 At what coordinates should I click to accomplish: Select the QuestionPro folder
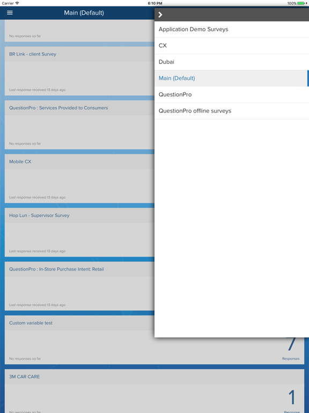[x=232, y=95]
